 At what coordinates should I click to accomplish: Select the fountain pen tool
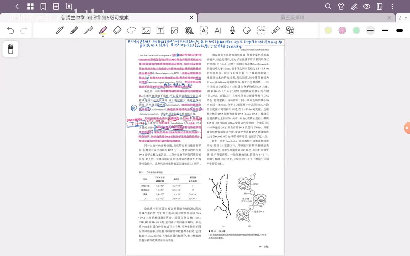coord(60,30)
